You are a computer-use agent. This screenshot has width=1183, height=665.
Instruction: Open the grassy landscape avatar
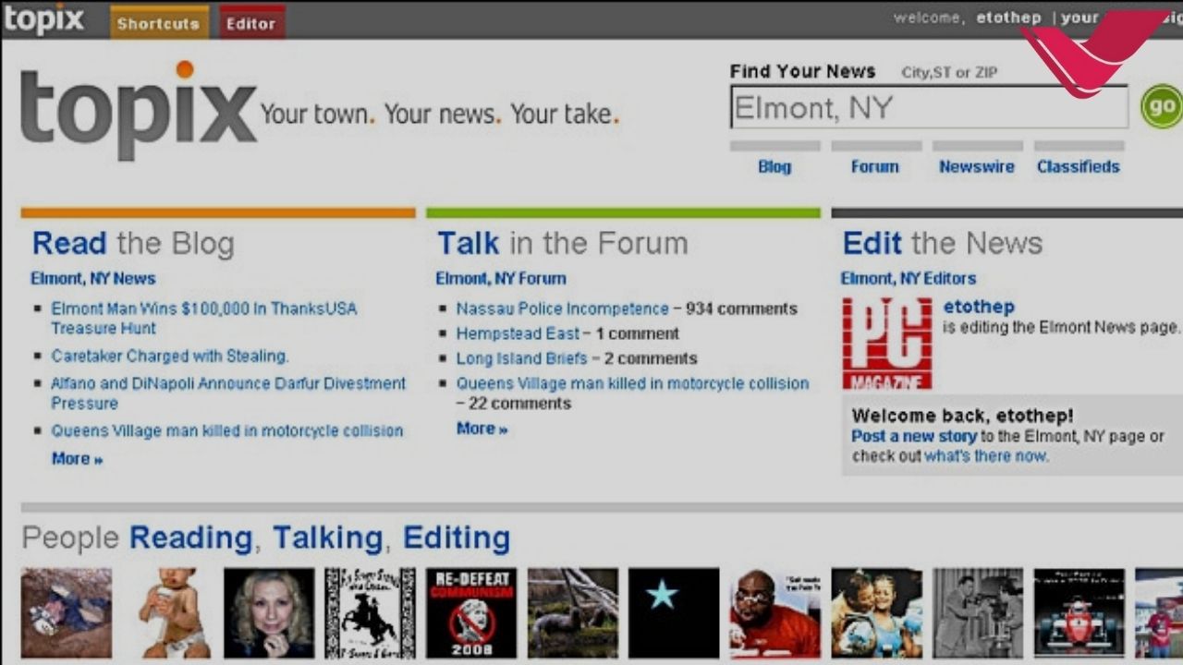[572, 613]
